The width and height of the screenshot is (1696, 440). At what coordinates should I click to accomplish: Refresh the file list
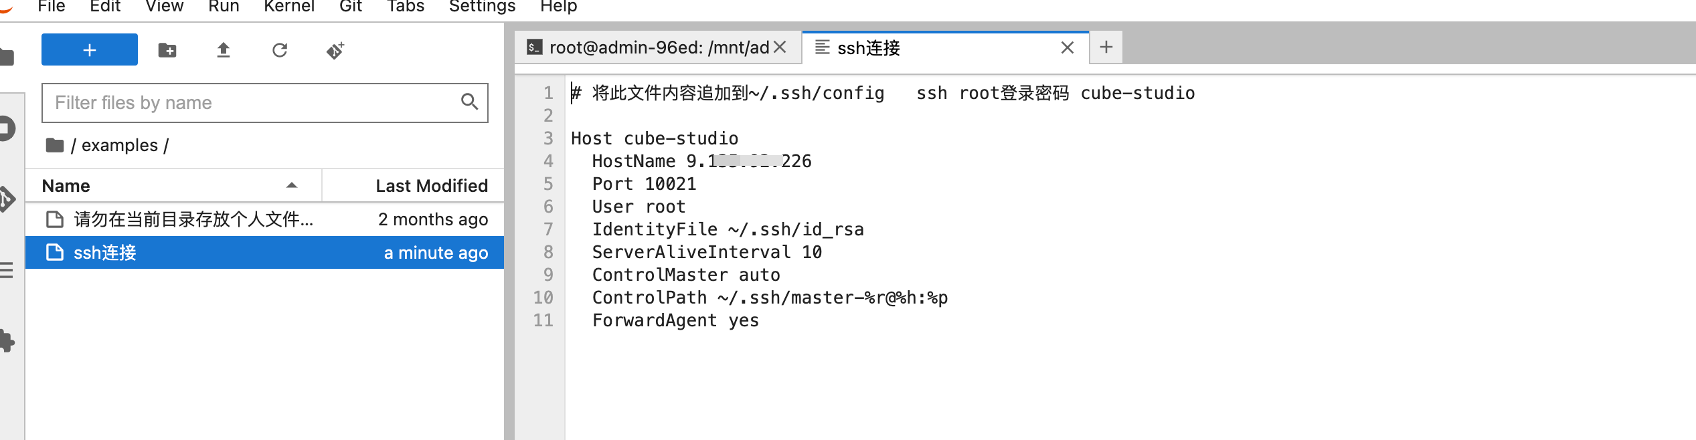coord(280,50)
